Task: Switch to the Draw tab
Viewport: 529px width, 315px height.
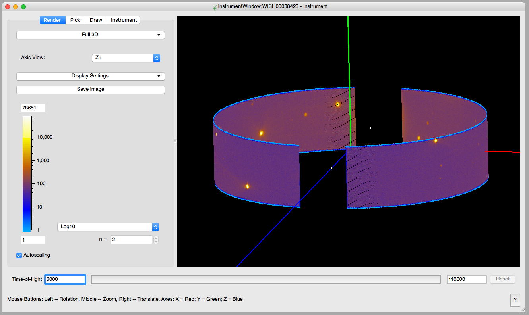Action: click(96, 20)
